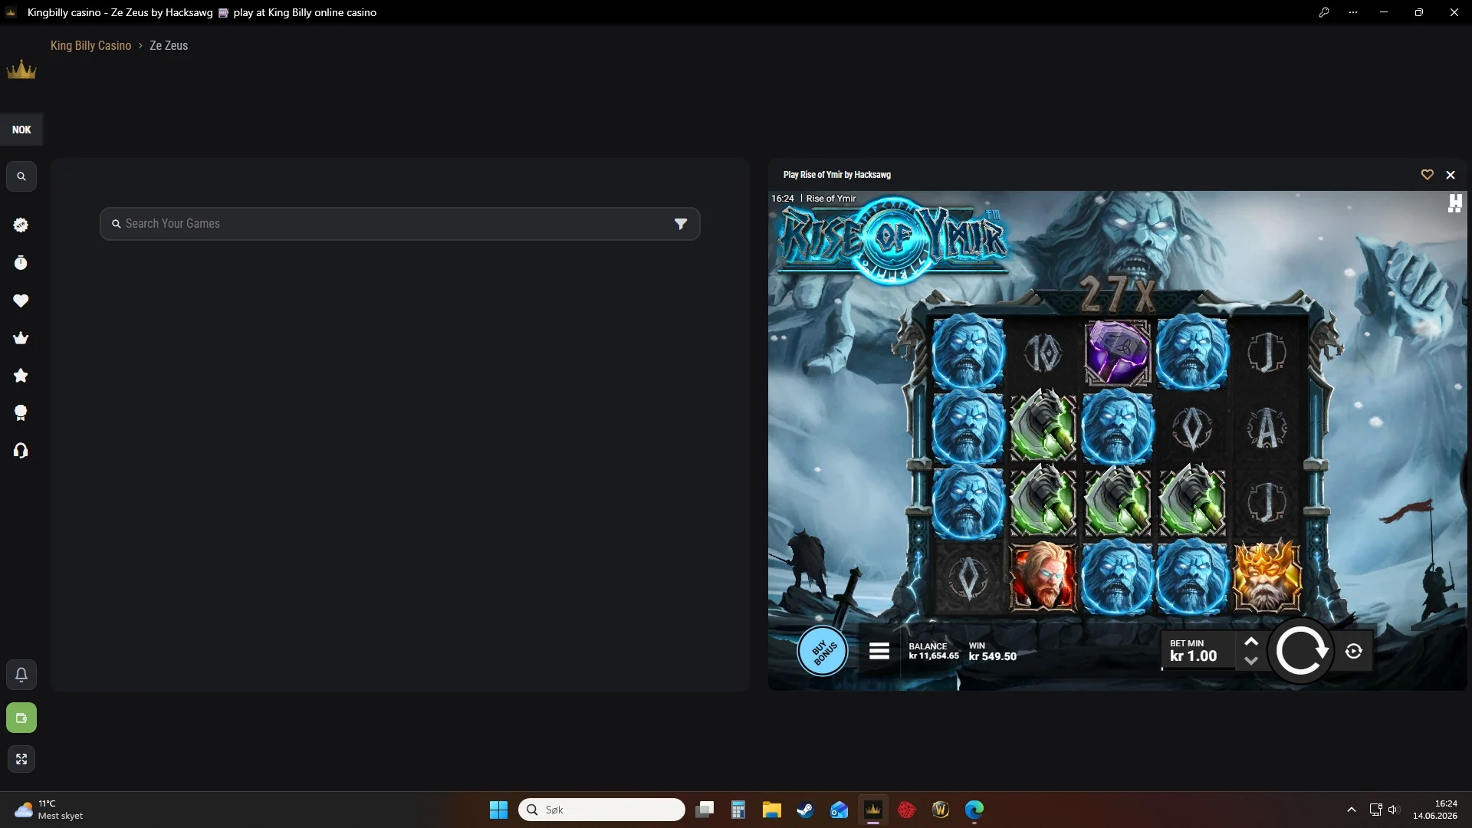Click the green wallet deposit button
This screenshot has width=1472, height=828.
[x=21, y=718]
